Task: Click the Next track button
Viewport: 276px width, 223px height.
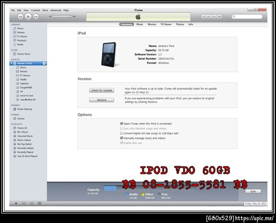Action: coord(36,17)
